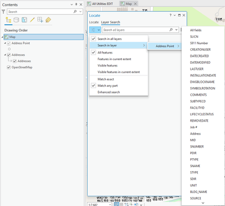Choose the Job # field
The width and height of the screenshot is (225, 206).
point(193,127)
